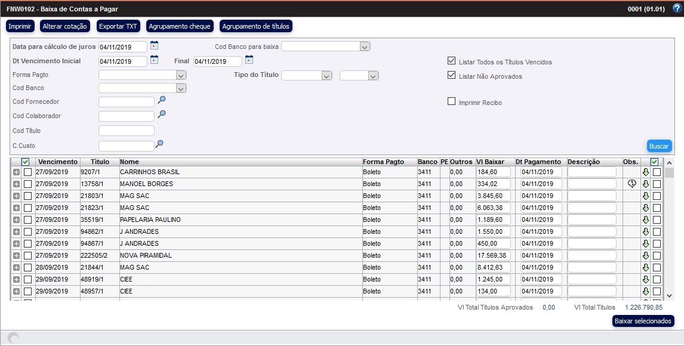Uncheck Listar Todos os Títulos Vencidos

tap(452, 61)
